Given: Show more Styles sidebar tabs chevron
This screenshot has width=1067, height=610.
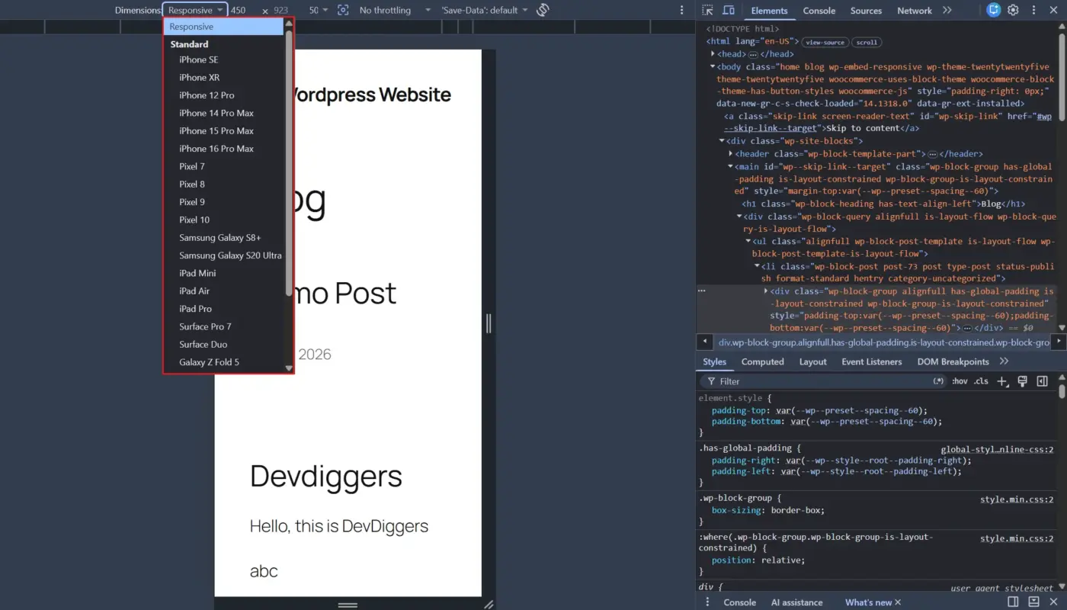Looking at the screenshot, I should [x=1004, y=361].
